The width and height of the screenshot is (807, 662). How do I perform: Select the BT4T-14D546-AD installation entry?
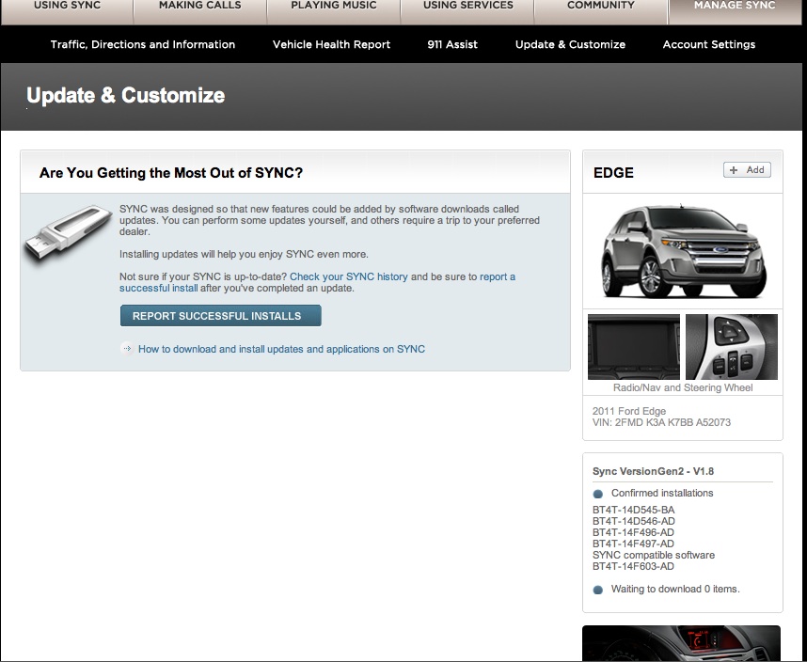coord(634,521)
